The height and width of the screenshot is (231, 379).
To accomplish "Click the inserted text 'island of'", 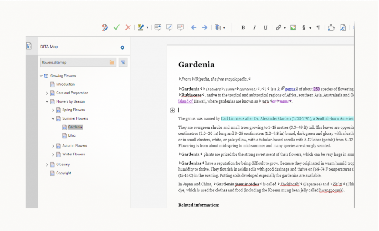I will (x=185, y=101).
